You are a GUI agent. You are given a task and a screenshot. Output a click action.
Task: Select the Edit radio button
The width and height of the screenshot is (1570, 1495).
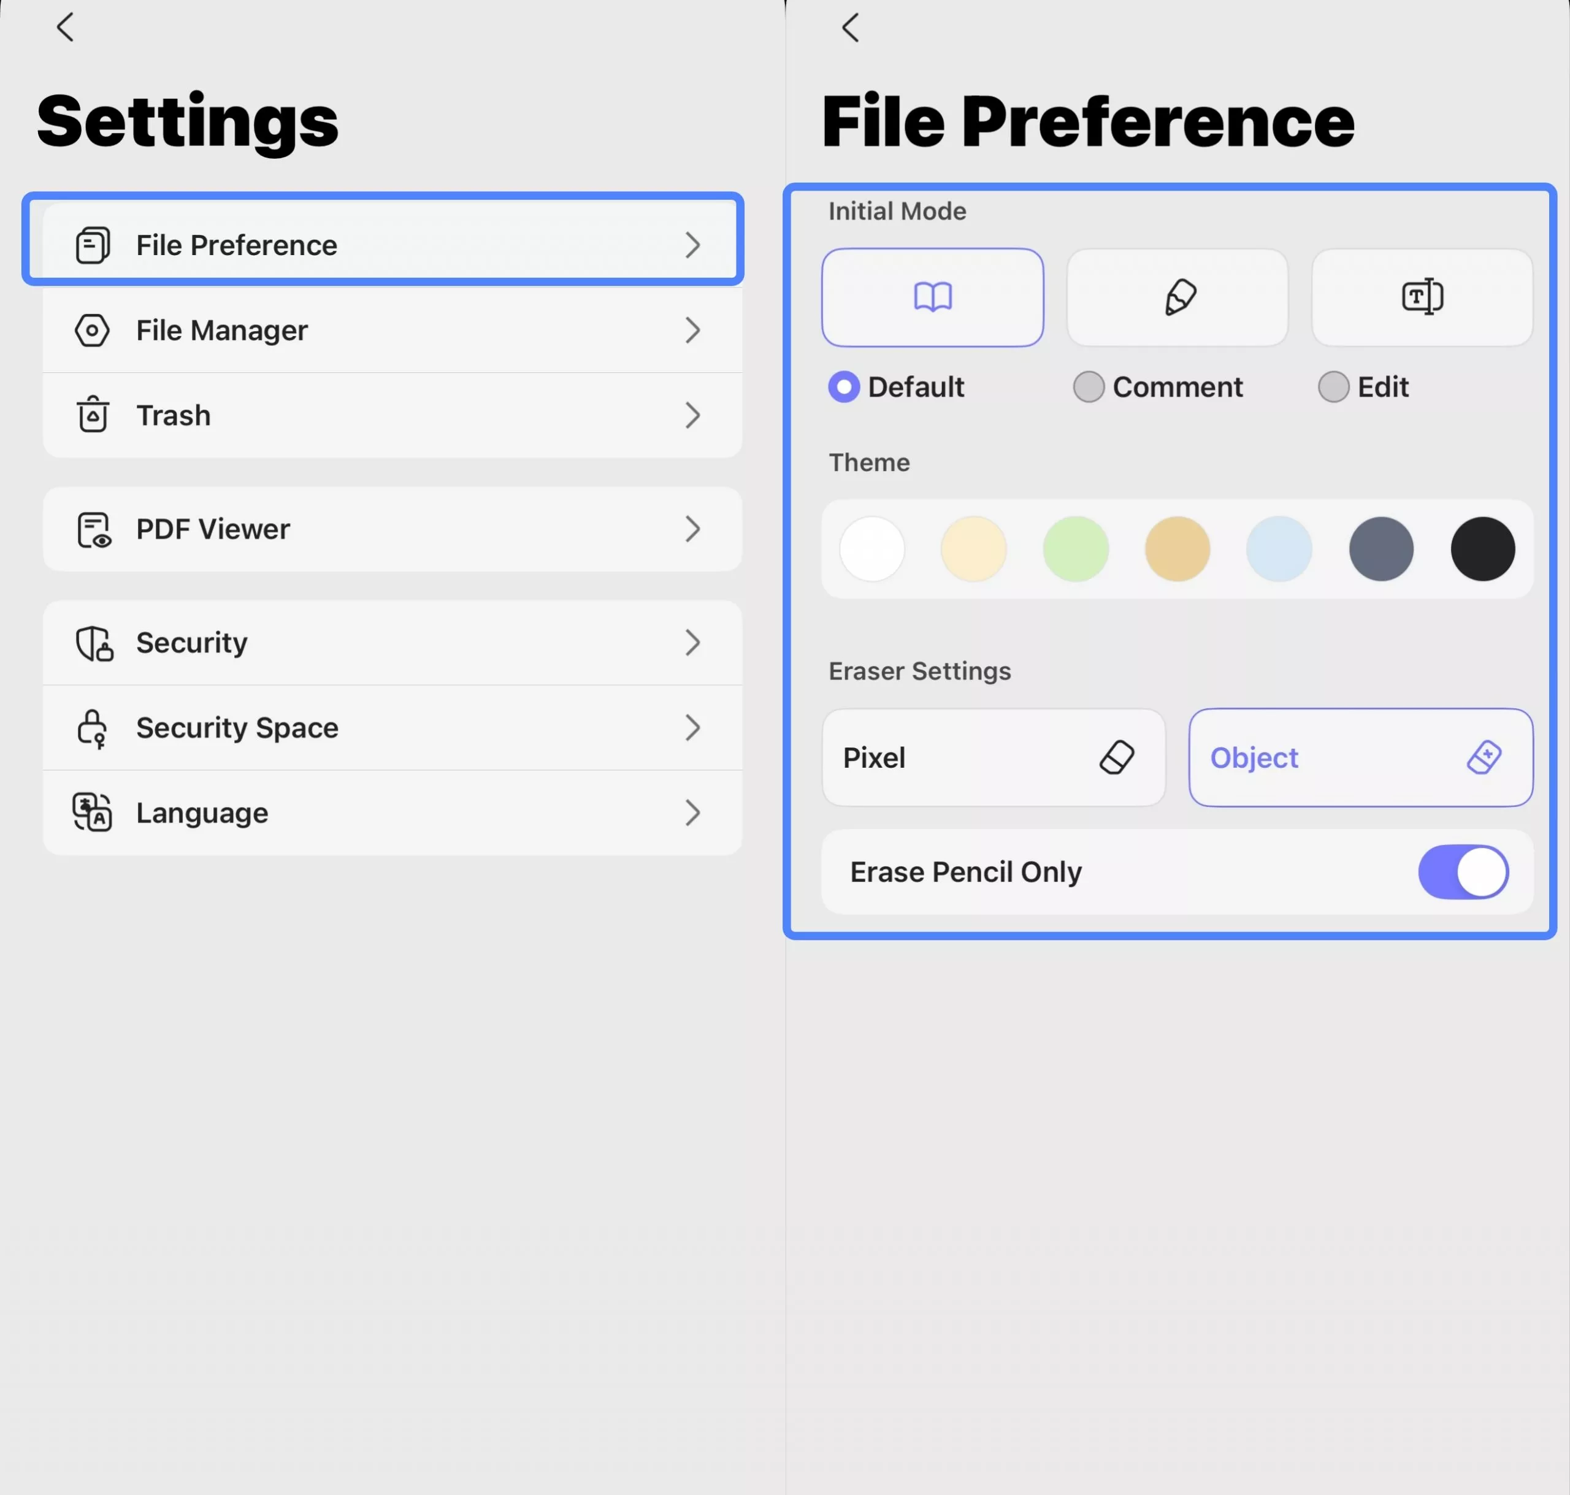point(1334,386)
